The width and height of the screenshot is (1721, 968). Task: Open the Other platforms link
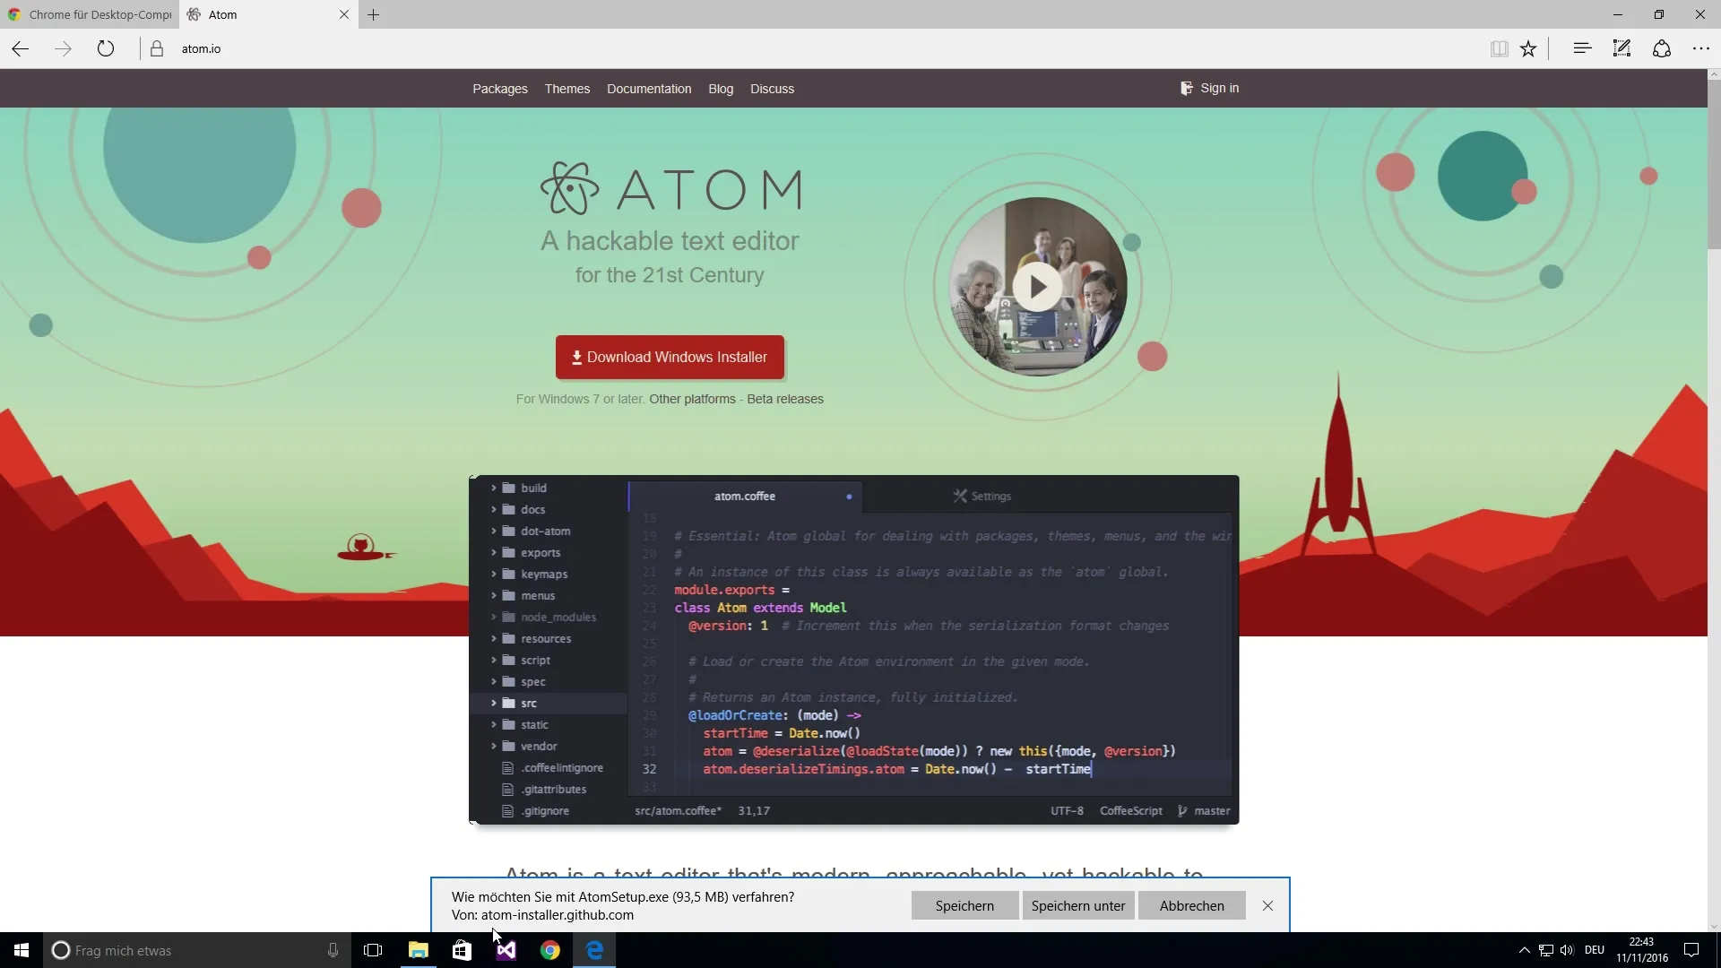(x=692, y=399)
